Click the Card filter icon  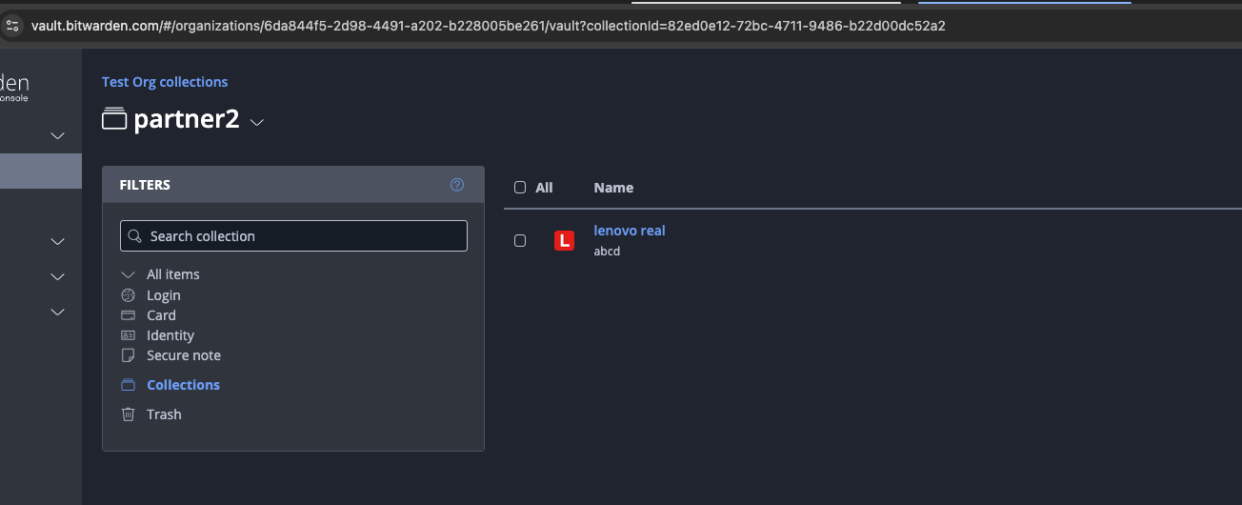[129, 315]
